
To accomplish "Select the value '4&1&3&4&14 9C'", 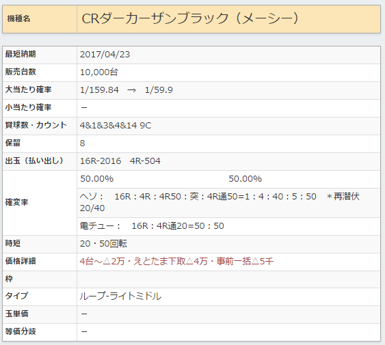I will [x=116, y=126].
